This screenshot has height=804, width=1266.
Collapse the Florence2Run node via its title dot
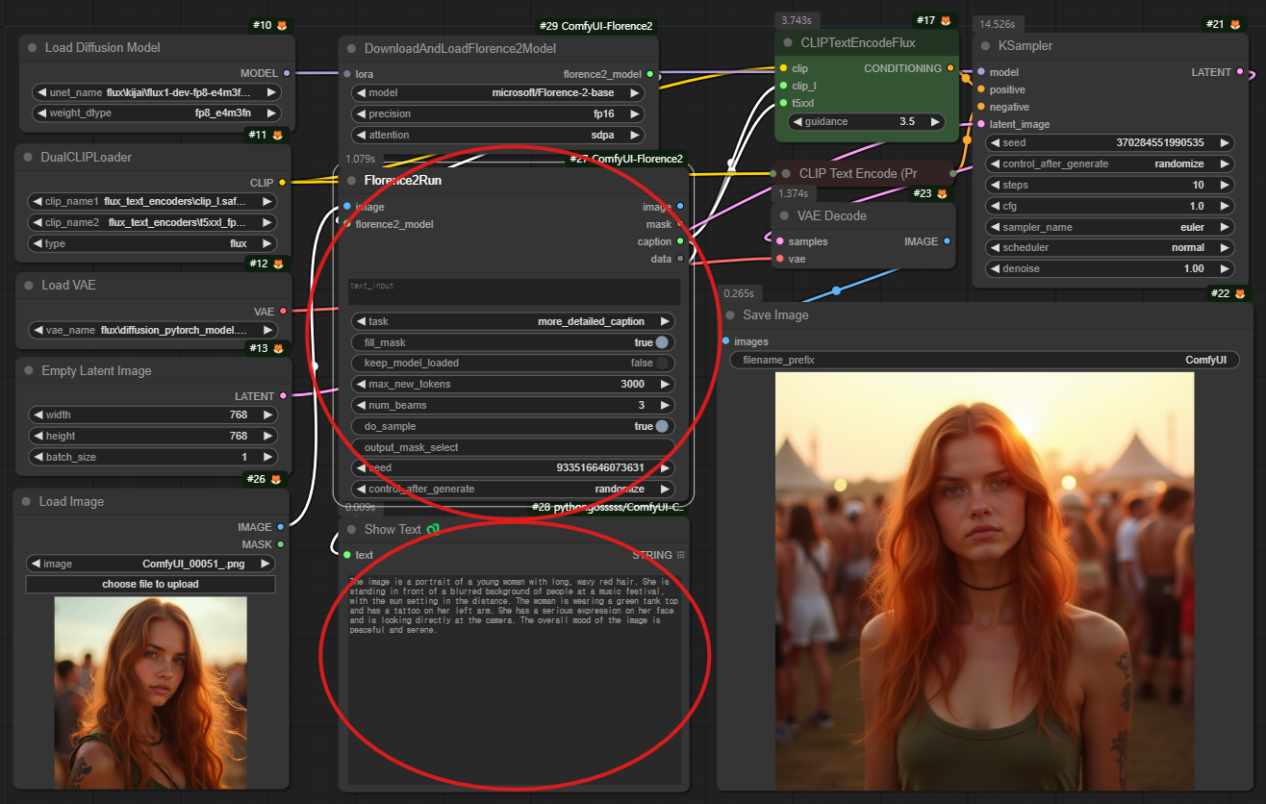pyautogui.click(x=351, y=180)
